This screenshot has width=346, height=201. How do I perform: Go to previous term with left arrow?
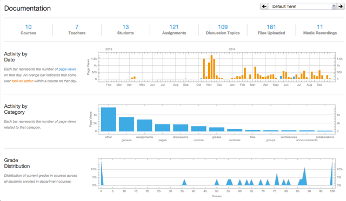(x=264, y=6)
